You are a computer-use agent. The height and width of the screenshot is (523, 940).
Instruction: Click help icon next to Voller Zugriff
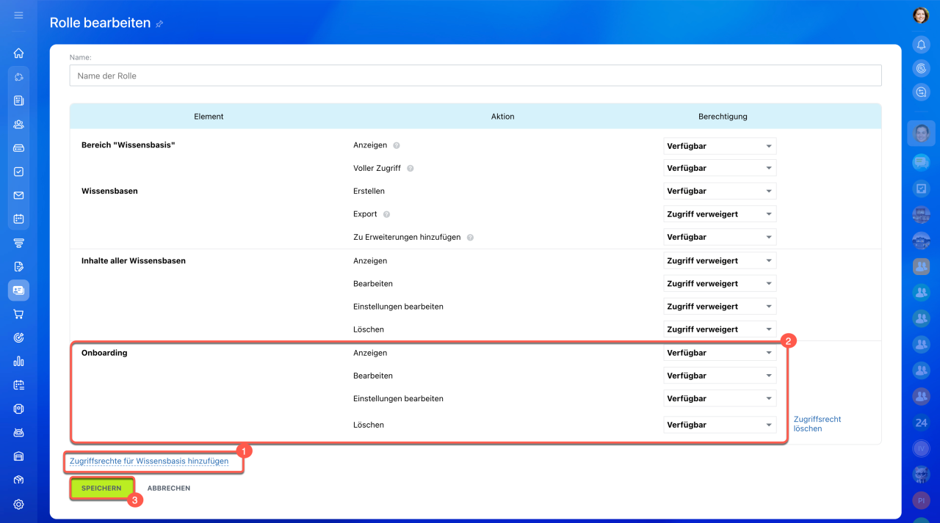[410, 168]
